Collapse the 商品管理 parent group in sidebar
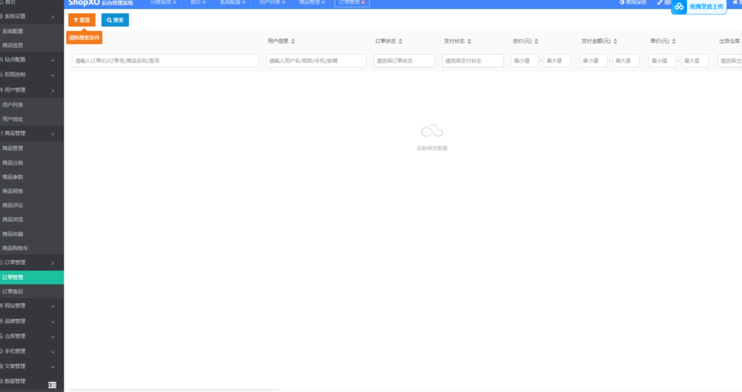The height and width of the screenshot is (392, 742). pyautogui.click(x=32, y=134)
